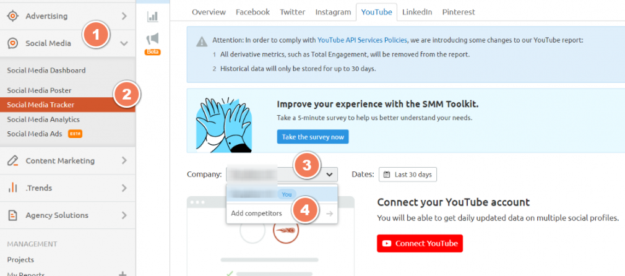This screenshot has width=625, height=276.
Task: Click the 'Connect your YouTube account' heading
Action: (x=454, y=202)
